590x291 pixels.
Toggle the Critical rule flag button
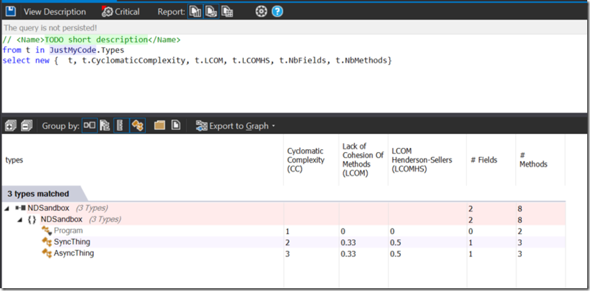(x=121, y=11)
